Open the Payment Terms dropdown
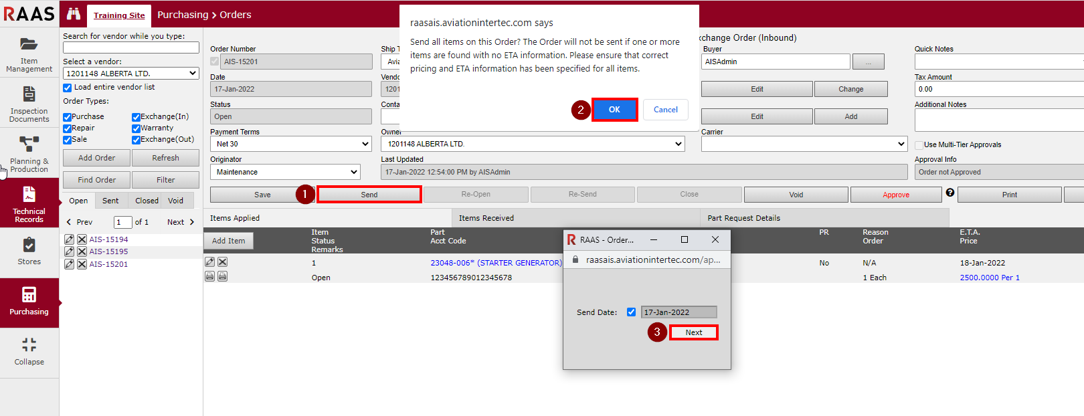Viewport: 1084px width, 416px height. coord(291,144)
